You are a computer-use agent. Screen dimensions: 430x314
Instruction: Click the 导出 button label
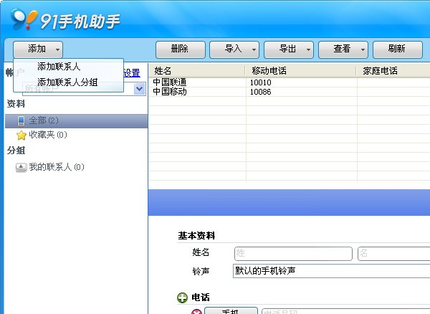tap(287, 49)
